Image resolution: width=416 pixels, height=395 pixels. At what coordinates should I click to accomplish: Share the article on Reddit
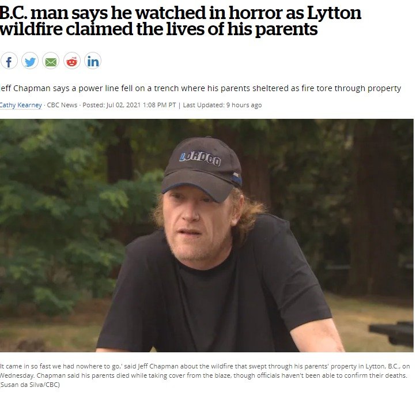click(x=71, y=61)
